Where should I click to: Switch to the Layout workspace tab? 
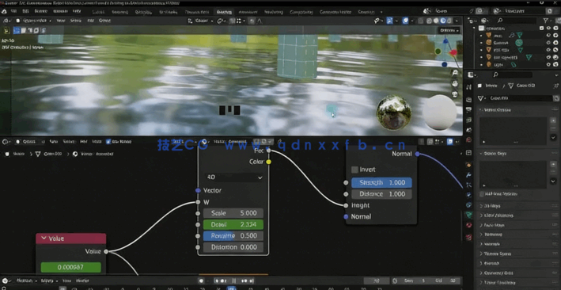[x=98, y=12]
